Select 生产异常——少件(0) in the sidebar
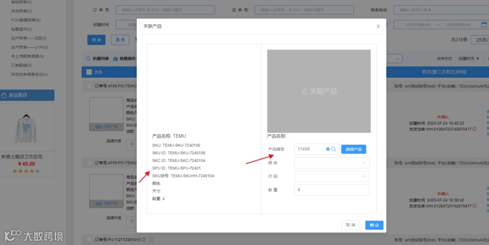Screen dimensions: 489x245 [29, 47]
